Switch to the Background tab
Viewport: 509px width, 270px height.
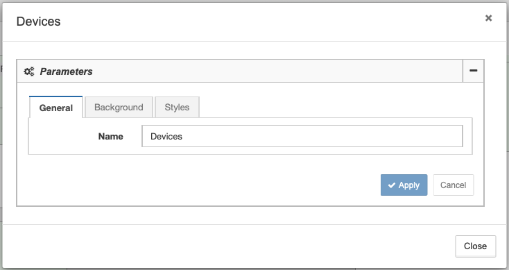tap(119, 107)
